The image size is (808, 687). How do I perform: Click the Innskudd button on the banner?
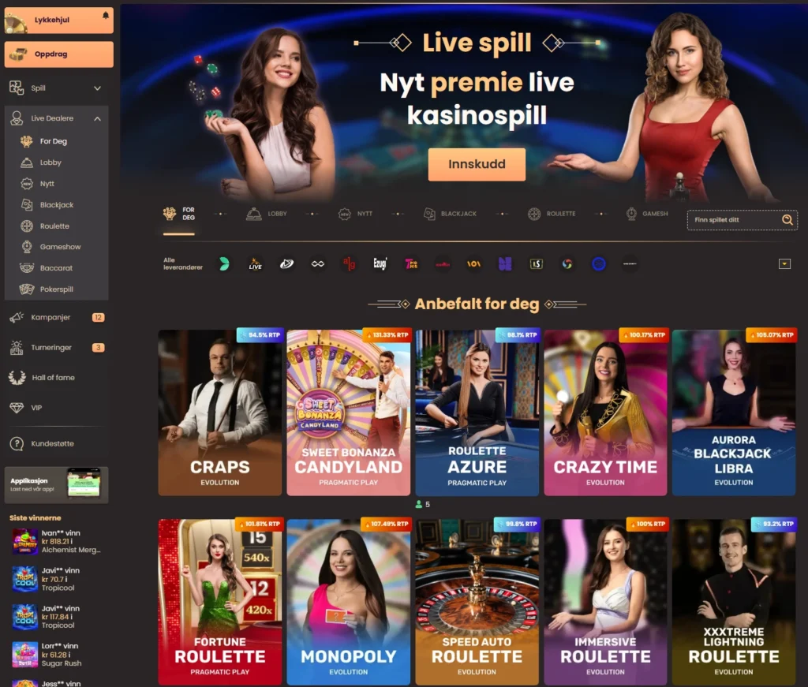(477, 165)
